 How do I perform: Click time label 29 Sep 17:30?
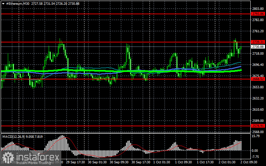click(x=76, y=162)
